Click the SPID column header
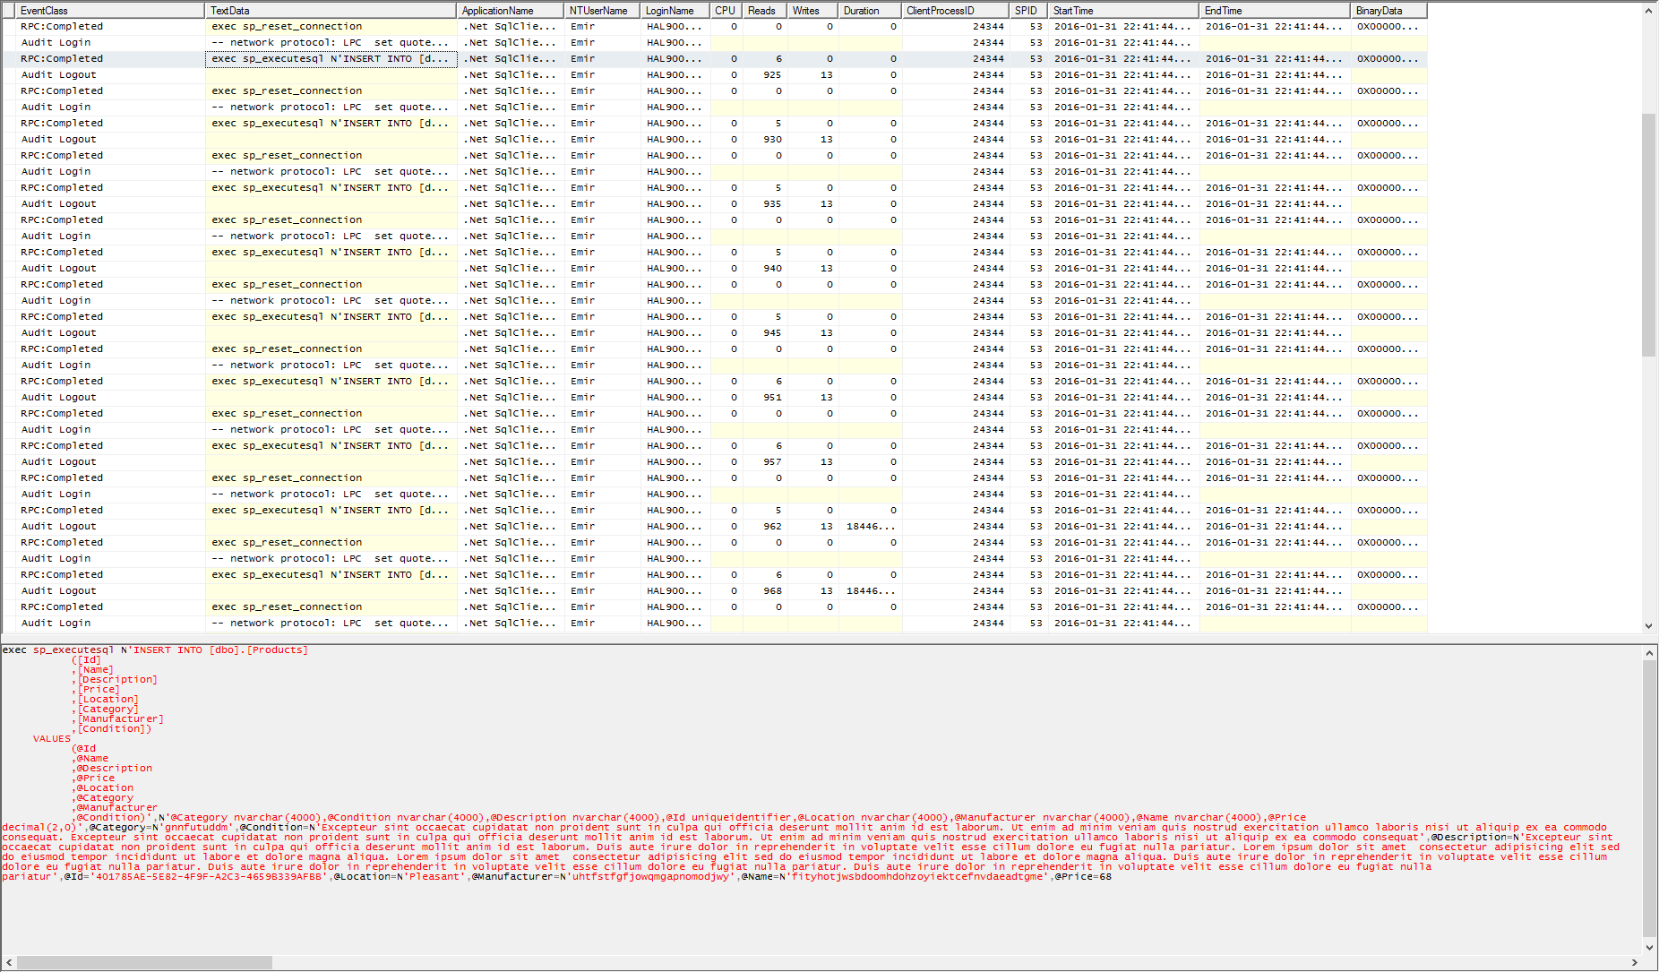Image resolution: width=1659 pixels, height=972 pixels. point(1026,10)
